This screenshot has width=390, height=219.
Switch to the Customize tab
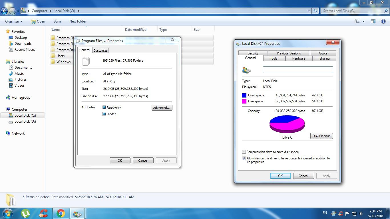click(x=100, y=50)
